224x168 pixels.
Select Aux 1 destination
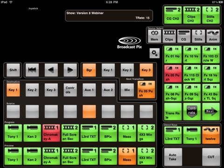[89, 90]
